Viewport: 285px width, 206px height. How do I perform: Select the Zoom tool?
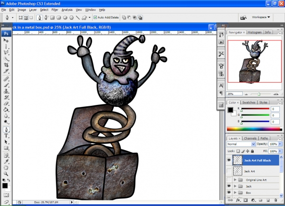[6, 174]
